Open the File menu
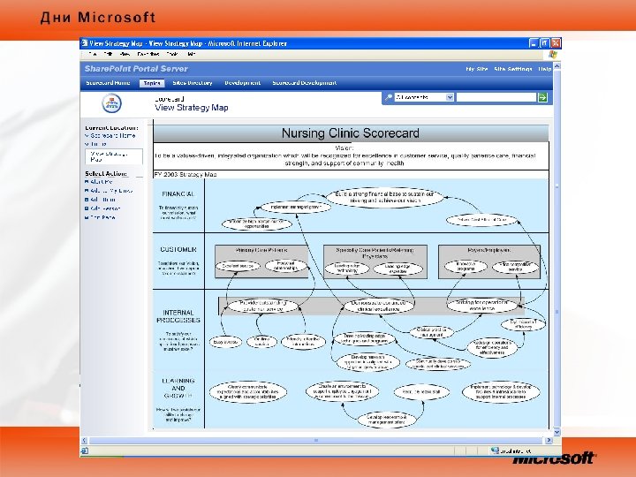The width and height of the screenshot is (636, 477). 93,54
